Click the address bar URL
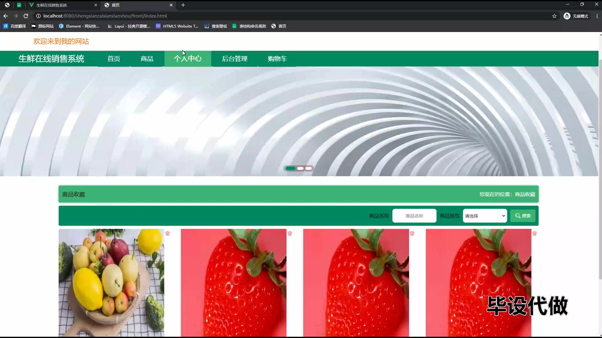Screen dimensions: 602x338 tap(105, 16)
